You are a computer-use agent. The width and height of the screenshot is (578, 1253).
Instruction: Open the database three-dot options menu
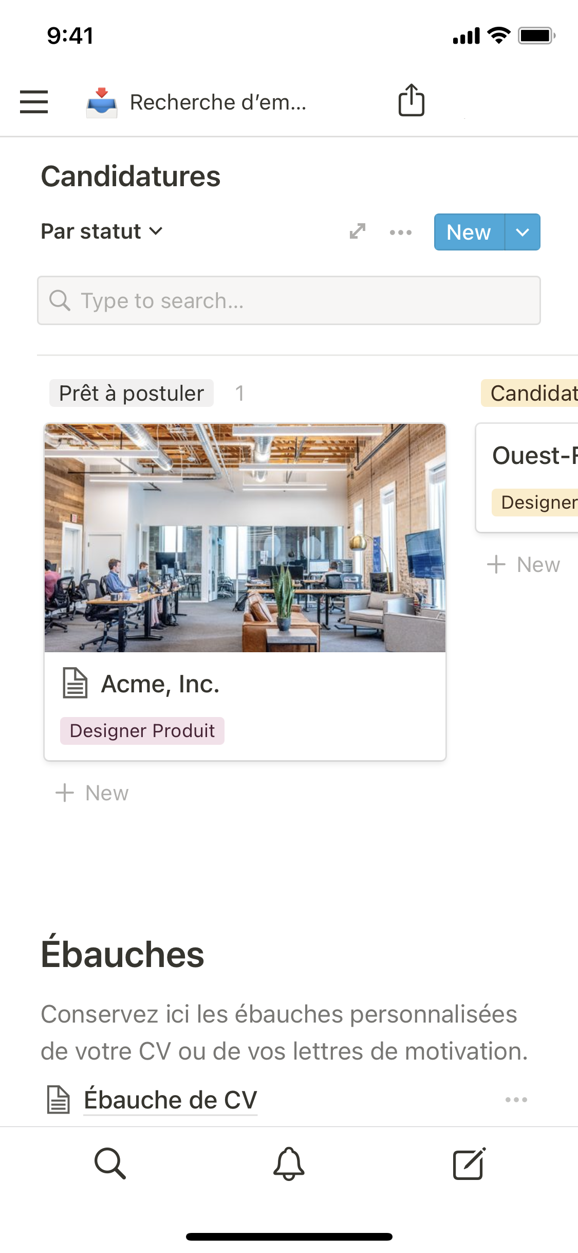click(x=400, y=232)
